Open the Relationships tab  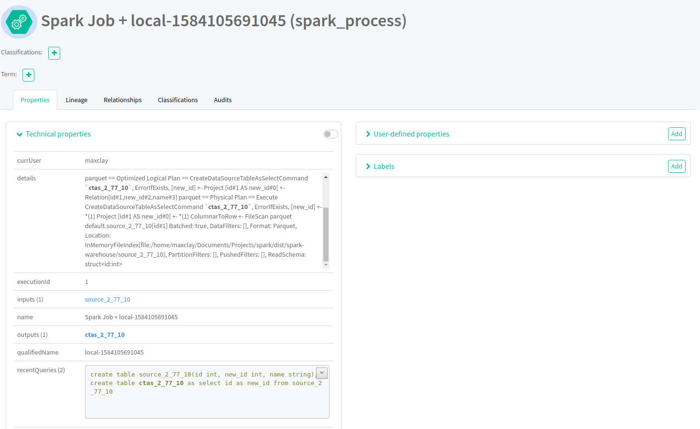tap(123, 100)
